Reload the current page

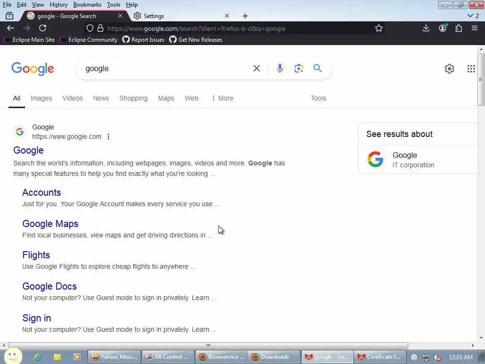click(x=43, y=28)
